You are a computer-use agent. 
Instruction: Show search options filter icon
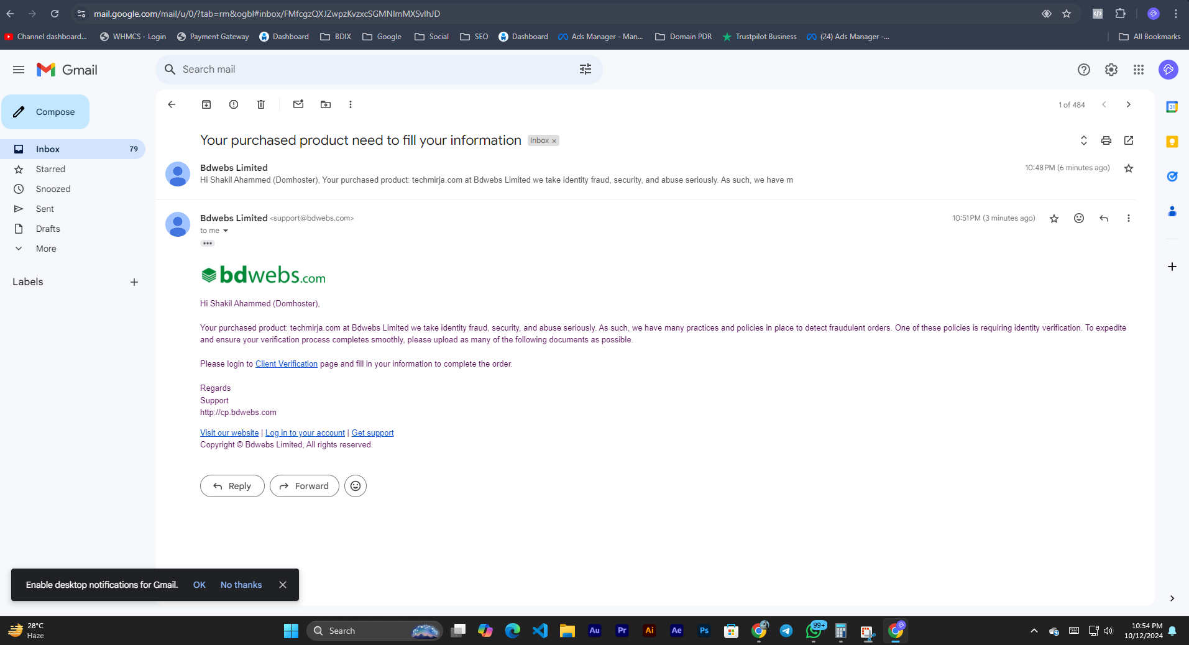585,70
